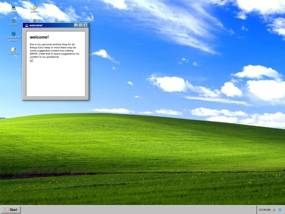Open the gallery folder icon
This screenshot has width=285, height=214.
point(34,10)
